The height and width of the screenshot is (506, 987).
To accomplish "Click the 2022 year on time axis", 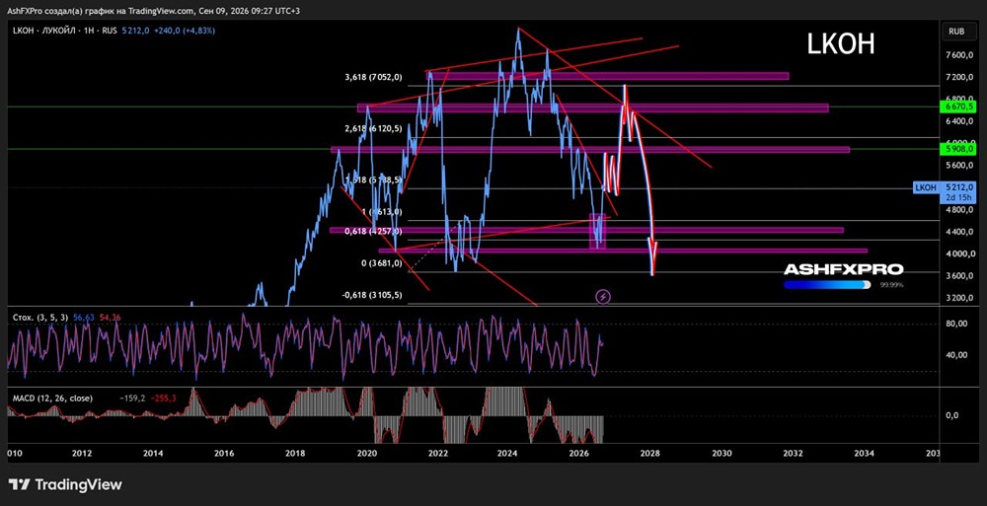I will [x=437, y=453].
